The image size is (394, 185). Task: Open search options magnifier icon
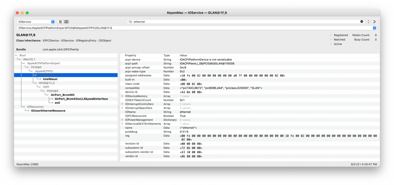(130, 22)
